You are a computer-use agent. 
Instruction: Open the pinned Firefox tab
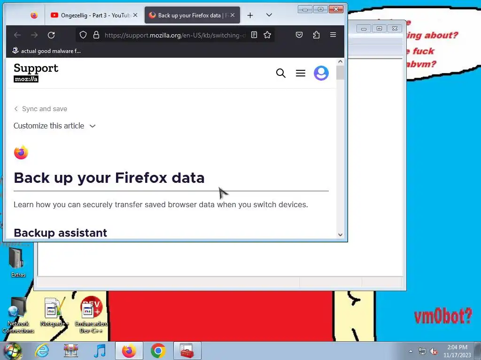click(x=34, y=15)
